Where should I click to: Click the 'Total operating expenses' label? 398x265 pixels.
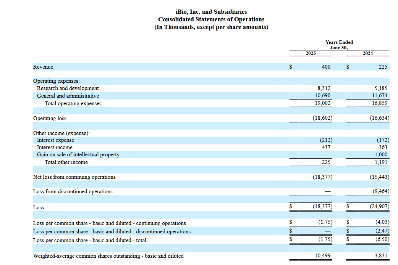(73, 103)
